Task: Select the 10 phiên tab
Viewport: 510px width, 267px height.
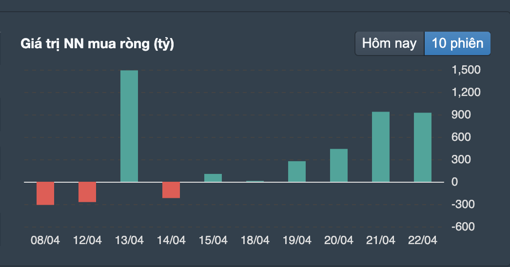Action: (x=457, y=43)
